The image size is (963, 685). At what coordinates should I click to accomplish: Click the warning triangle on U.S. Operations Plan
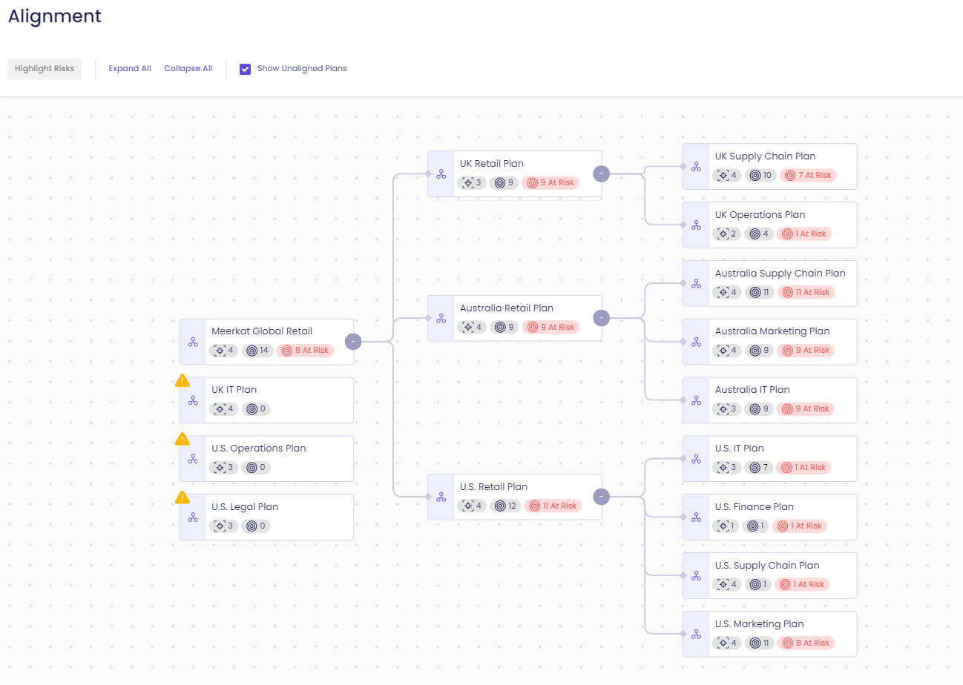pos(182,439)
